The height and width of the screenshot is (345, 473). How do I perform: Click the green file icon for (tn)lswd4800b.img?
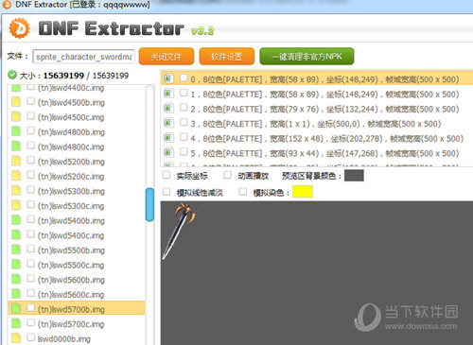16,131
